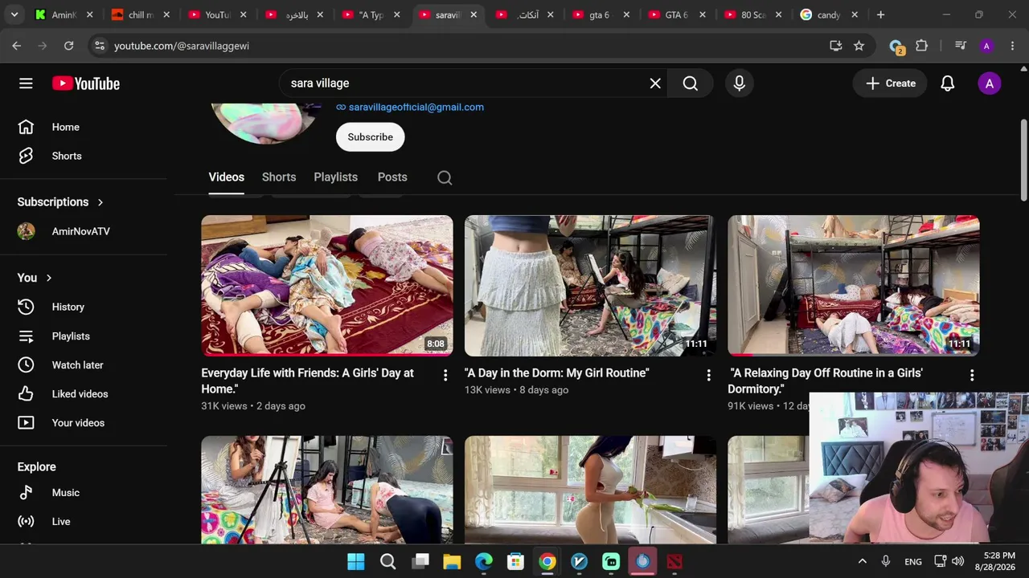1029x578 pixels.
Task: Start voice search with the microphone
Action: click(740, 83)
